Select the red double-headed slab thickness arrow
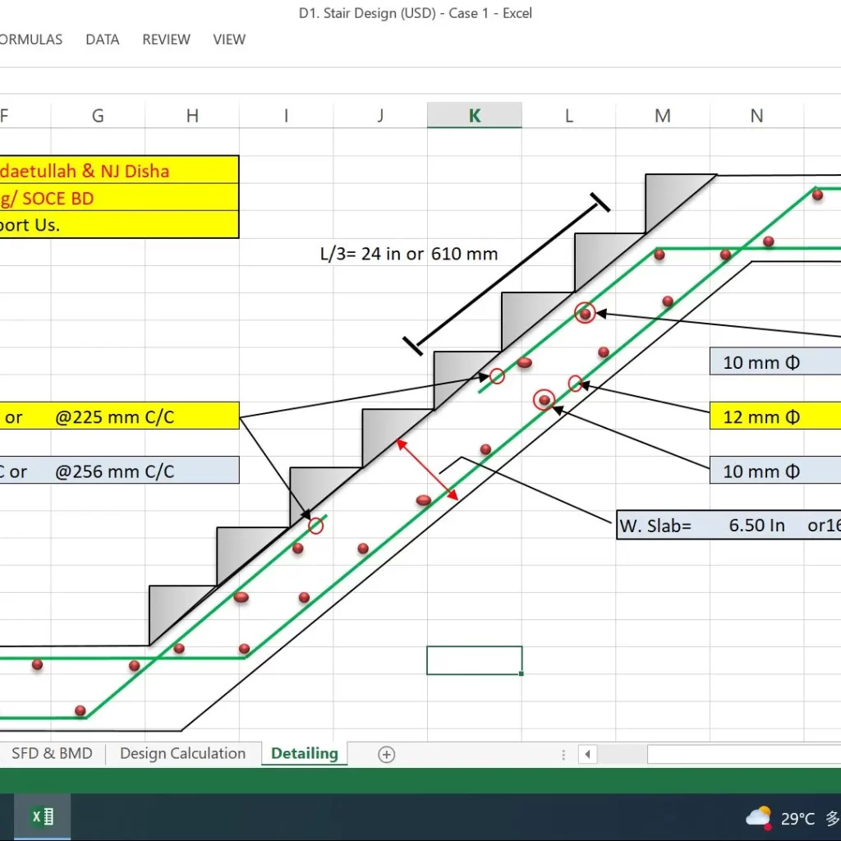 pos(427,470)
